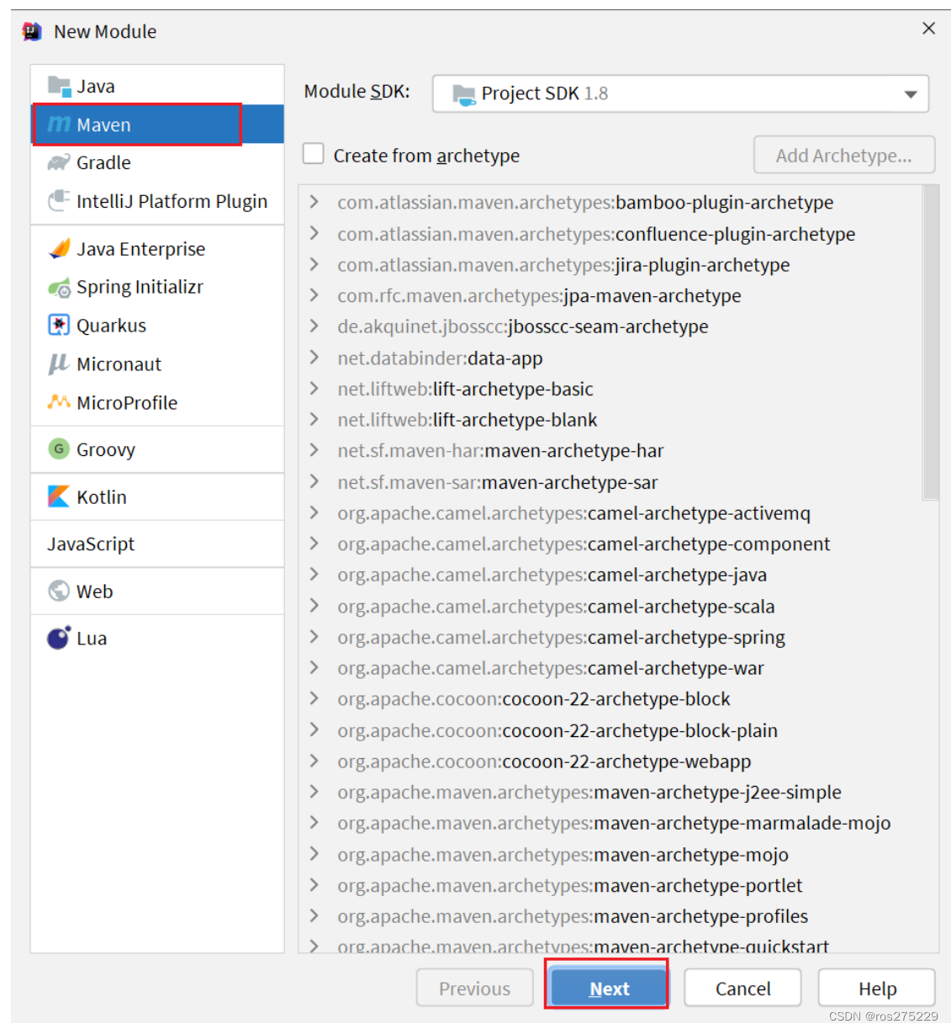
Task: Click the Help button
Action: (877, 988)
